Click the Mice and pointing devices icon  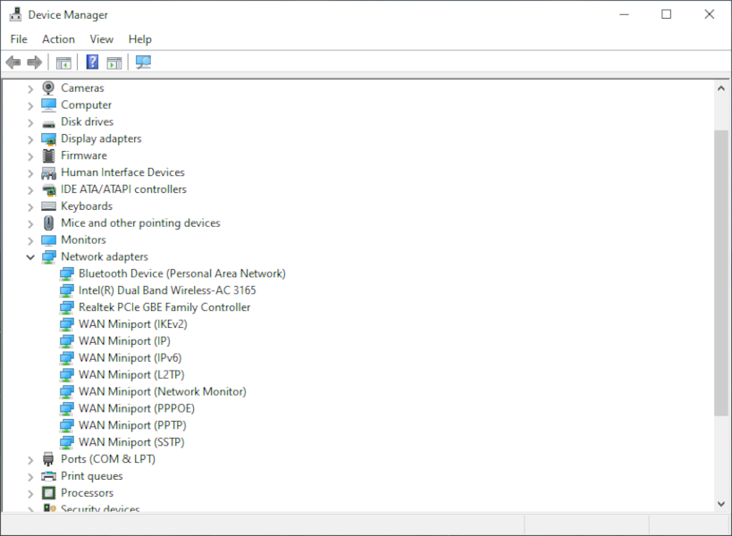coord(48,223)
